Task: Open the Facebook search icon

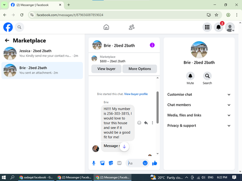Action: [x=19, y=27]
